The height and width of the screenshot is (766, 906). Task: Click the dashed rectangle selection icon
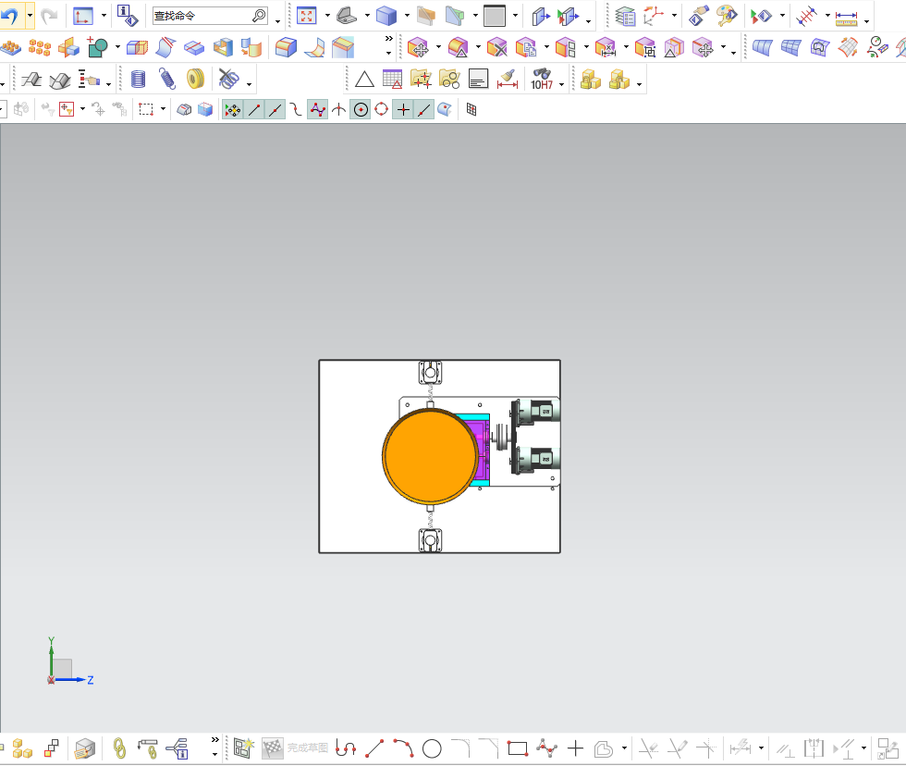(x=146, y=109)
